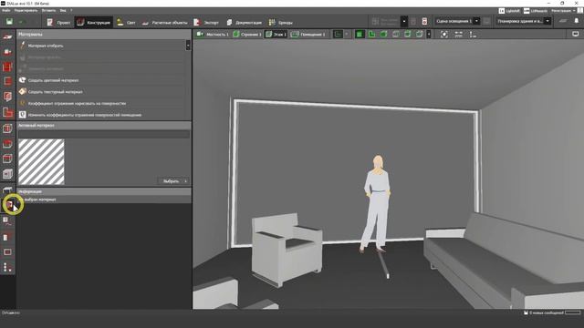This screenshot has height=328, width=584.
Task: Expand the small arrow at the Materials panel edge
Action: [188, 46]
